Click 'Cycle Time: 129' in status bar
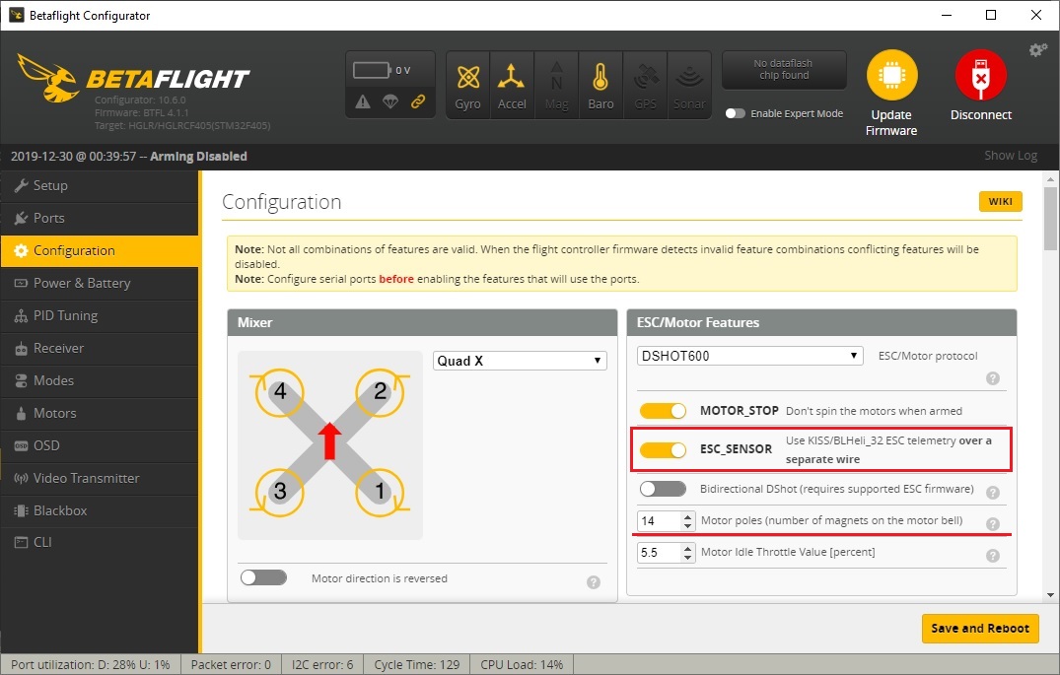The height and width of the screenshot is (675, 1060). (x=417, y=665)
